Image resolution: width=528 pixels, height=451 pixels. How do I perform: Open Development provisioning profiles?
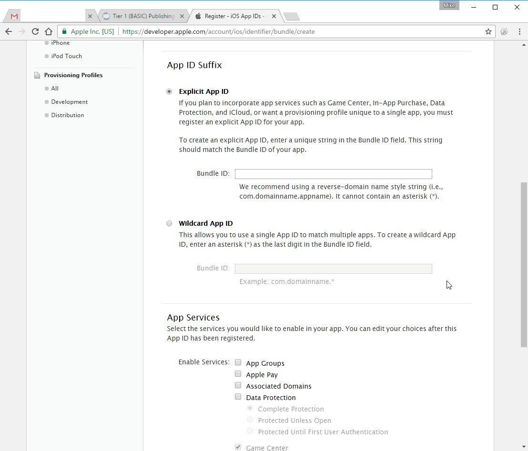[70, 102]
